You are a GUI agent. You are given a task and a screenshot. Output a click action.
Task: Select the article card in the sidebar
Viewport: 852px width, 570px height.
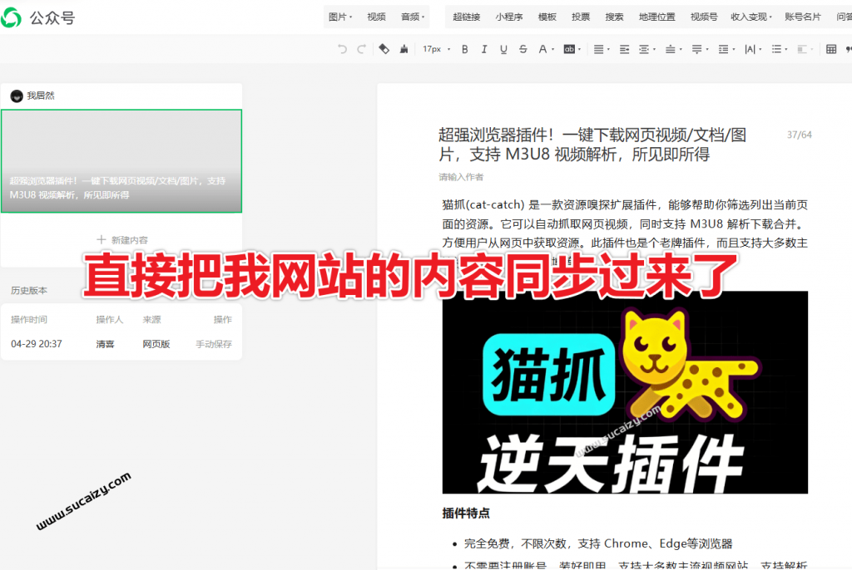(x=121, y=160)
